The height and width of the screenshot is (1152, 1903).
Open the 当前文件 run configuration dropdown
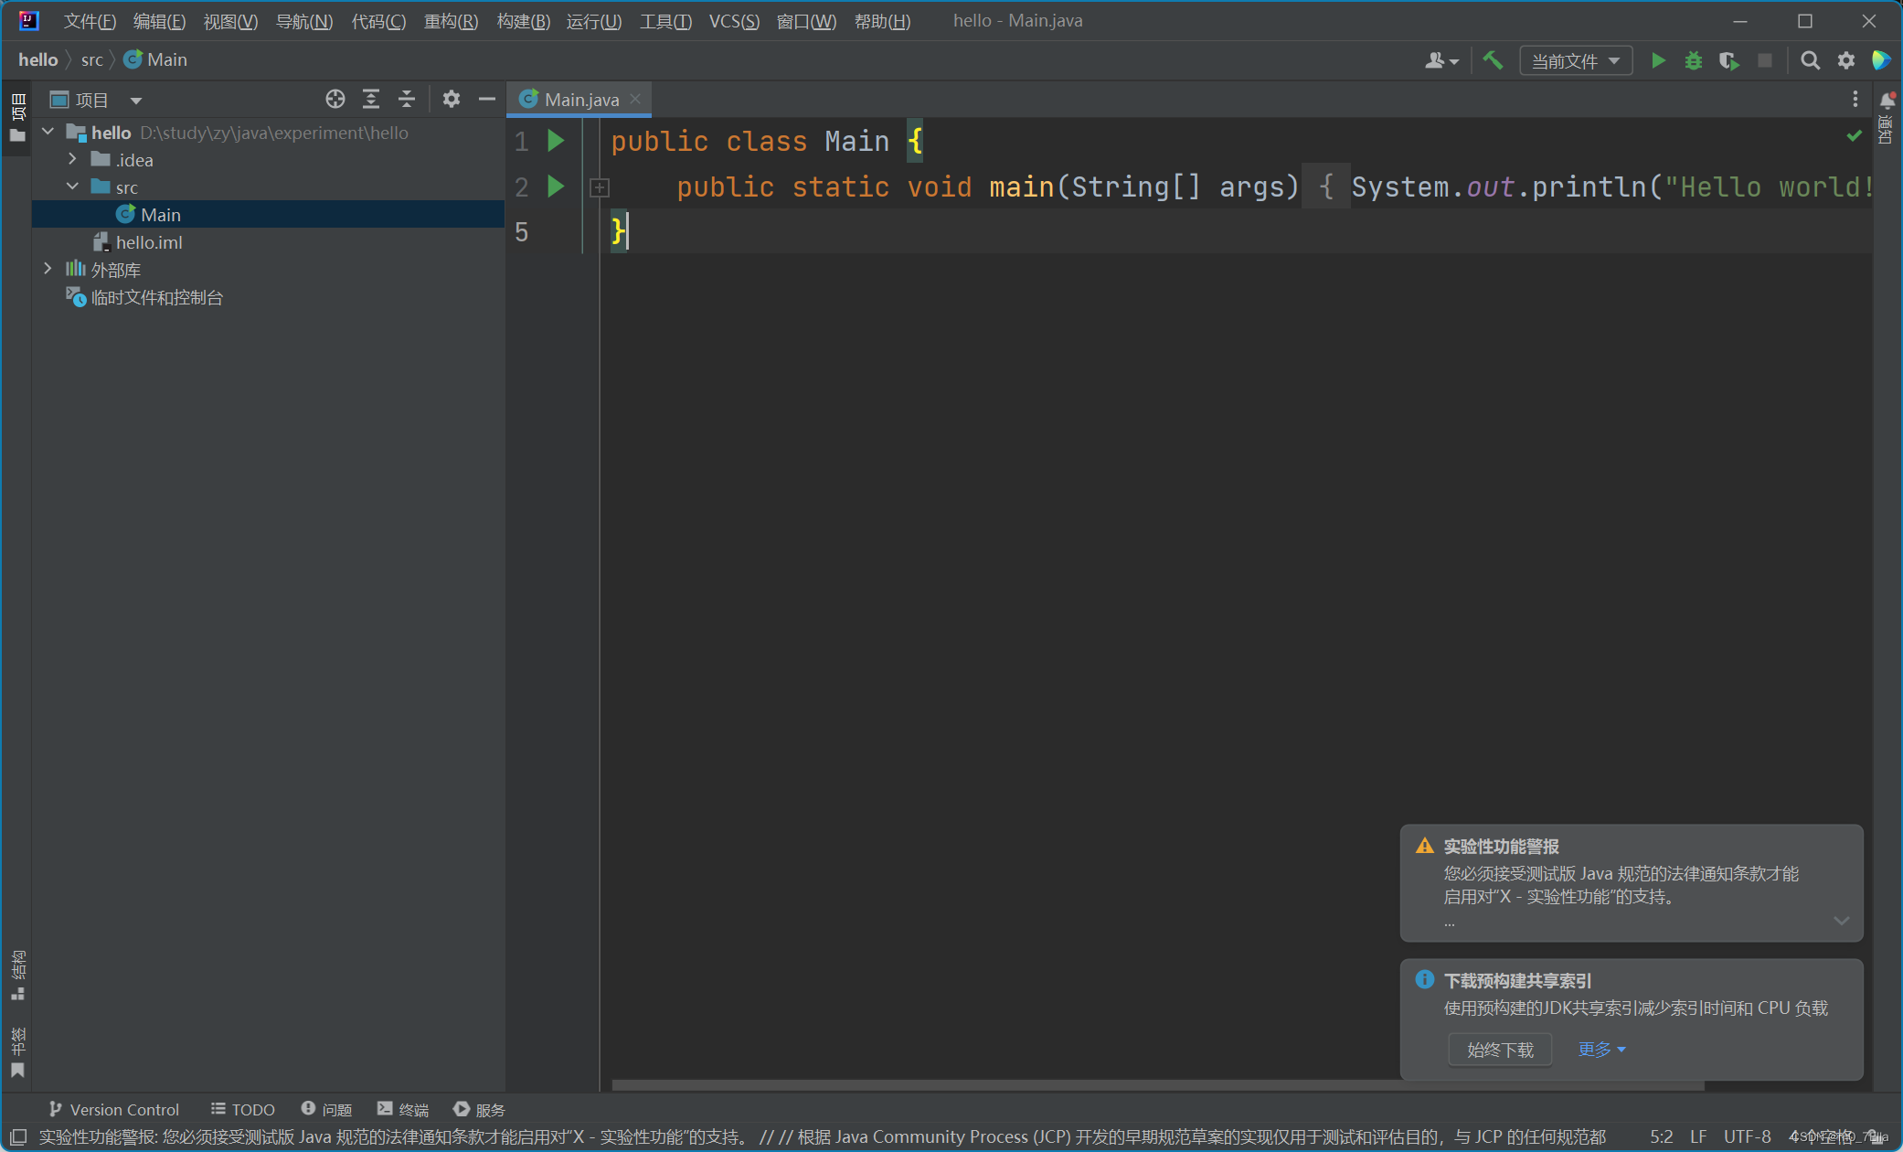tap(1575, 60)
